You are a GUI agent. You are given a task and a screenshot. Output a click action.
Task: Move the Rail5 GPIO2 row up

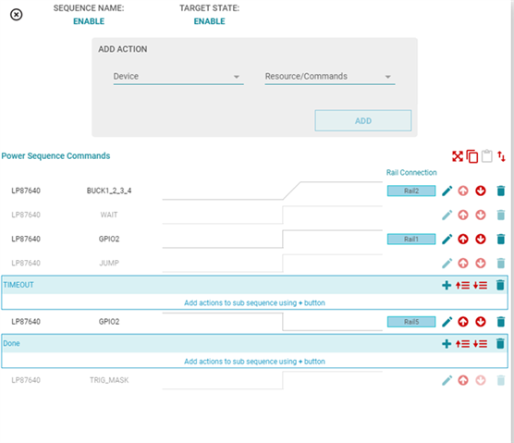463,322
